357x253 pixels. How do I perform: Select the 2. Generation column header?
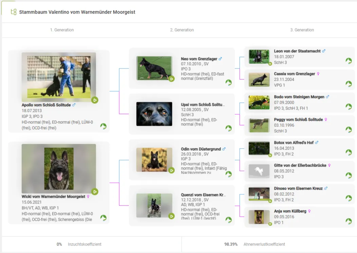(x=182, y=30)
